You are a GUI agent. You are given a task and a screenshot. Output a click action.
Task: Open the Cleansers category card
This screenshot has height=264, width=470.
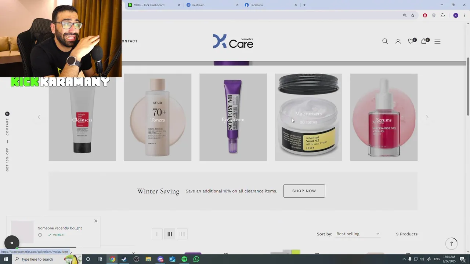point(82,117)
